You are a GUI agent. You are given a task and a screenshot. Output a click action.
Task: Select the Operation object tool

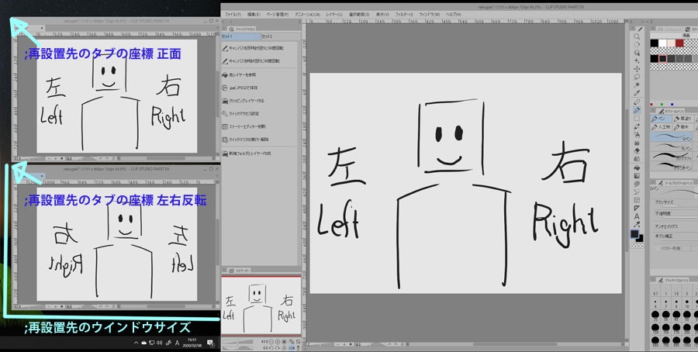pyautogui.click(x=637, y=53)
